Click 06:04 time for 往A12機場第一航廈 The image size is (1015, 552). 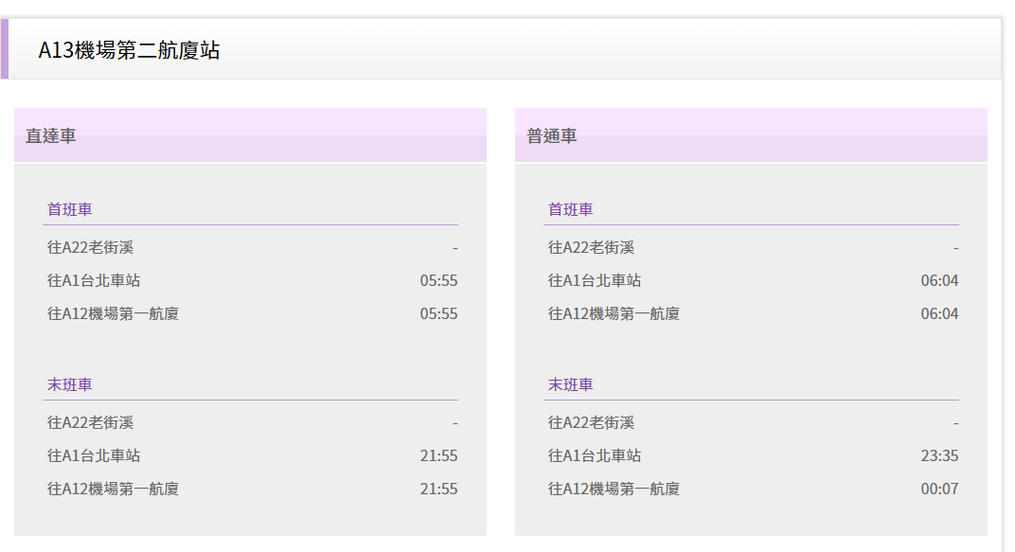(940, 313)
